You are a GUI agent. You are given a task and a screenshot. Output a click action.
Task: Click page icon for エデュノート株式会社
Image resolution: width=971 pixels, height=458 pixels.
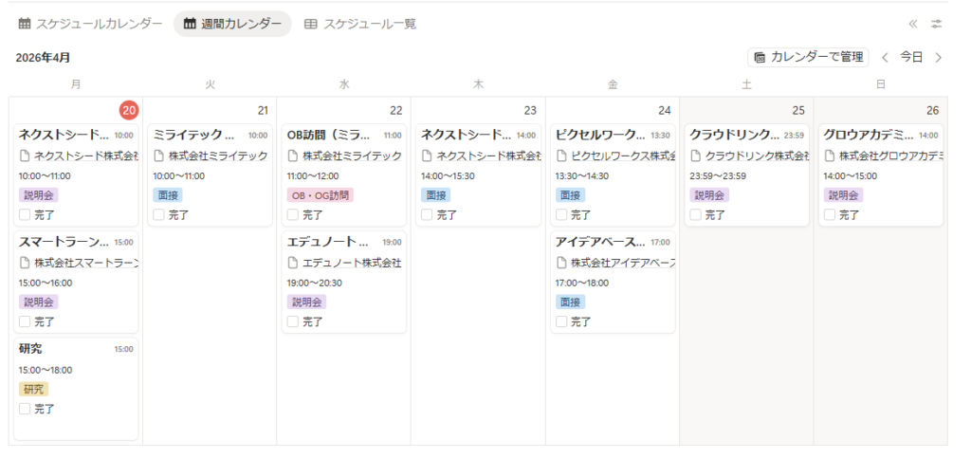pos(293,263)
